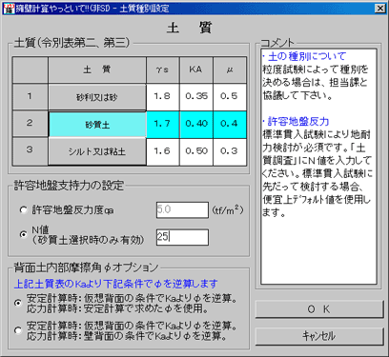Choose 応力計算時:壁背面の条件でKaよりφを逆算 radio option

click(18, 330)
